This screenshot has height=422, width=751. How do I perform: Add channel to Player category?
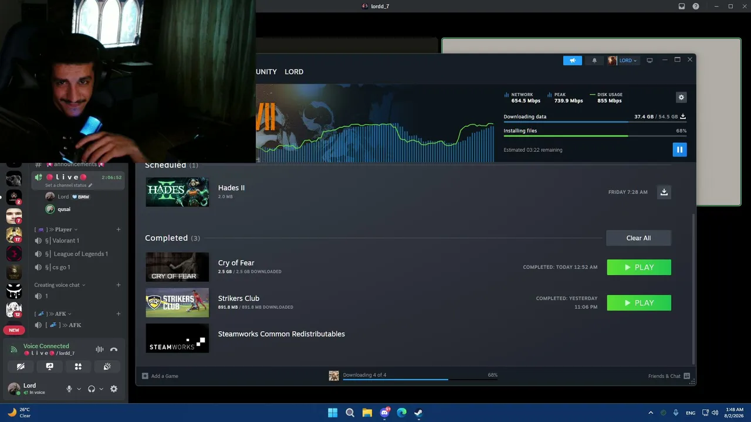(x=119, y=229)
